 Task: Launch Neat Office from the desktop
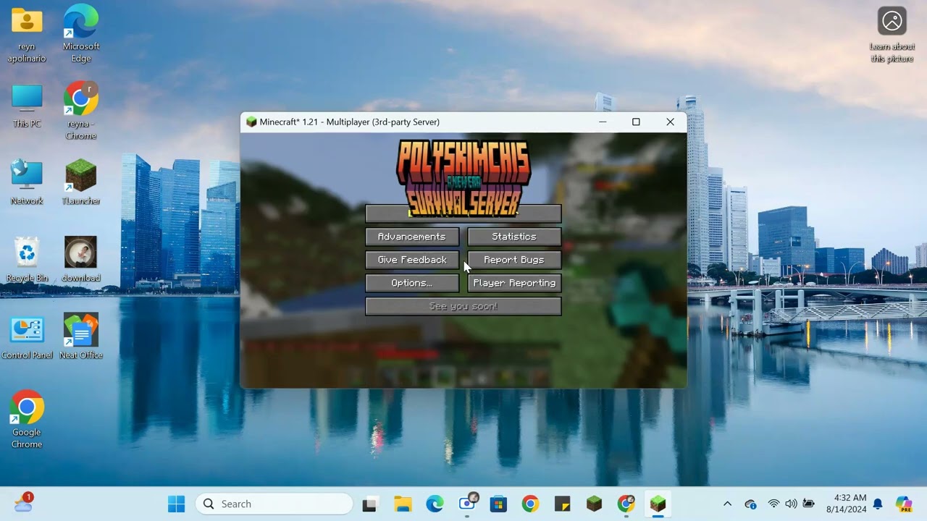81,337
